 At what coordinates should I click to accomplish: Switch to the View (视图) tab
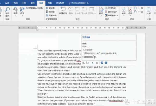pos(50,3)
